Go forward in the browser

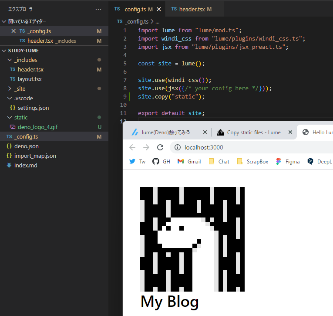[146, 147]
